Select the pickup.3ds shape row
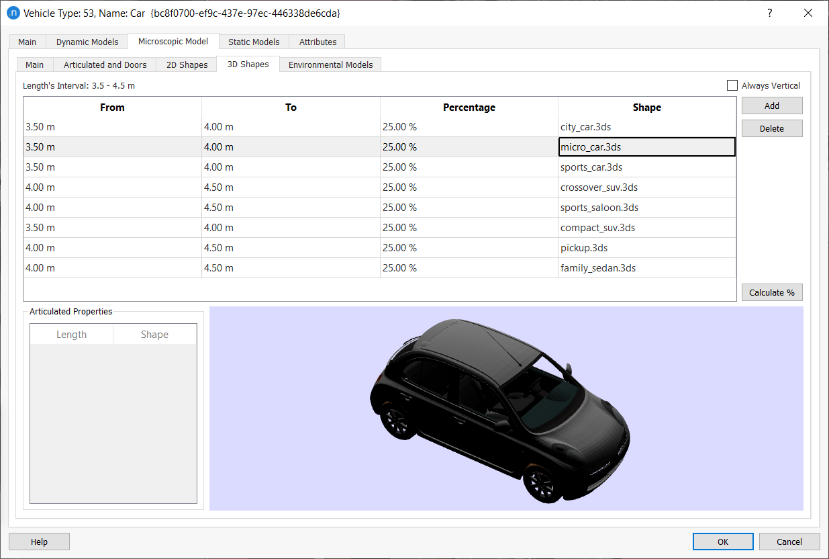The image size is (829, 559). tap(646, 248)
